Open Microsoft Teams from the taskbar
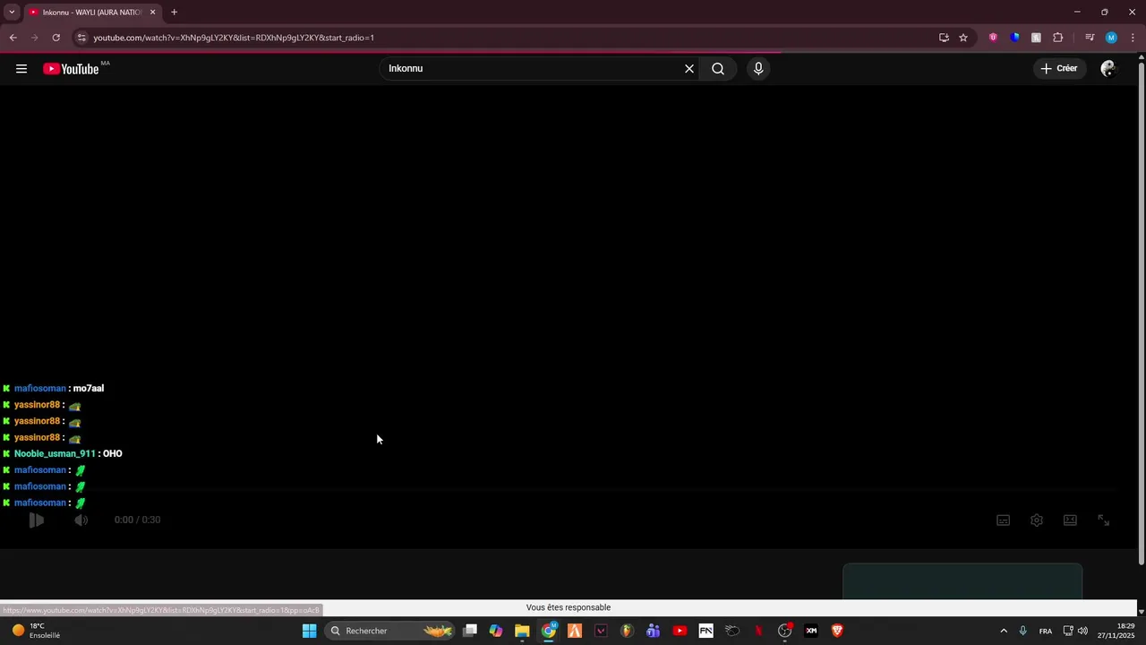Viewport: 1146px width, 645px height. [x=654, y=631]
